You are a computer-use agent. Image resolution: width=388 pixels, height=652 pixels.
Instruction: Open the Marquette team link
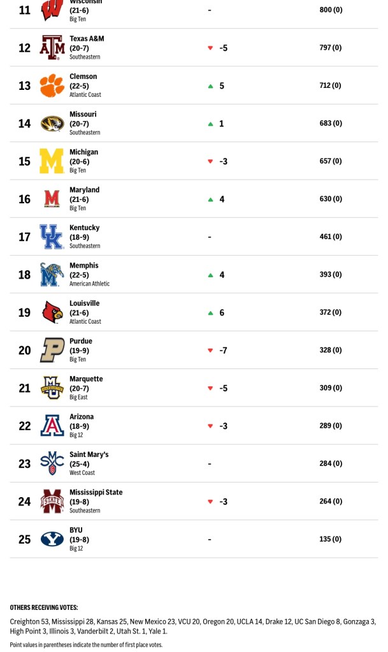point(86,379)
